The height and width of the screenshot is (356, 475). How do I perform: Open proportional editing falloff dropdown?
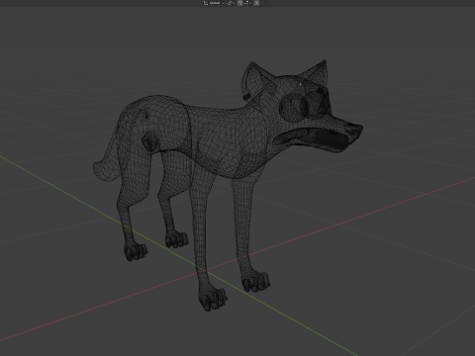tap(264, 3)
